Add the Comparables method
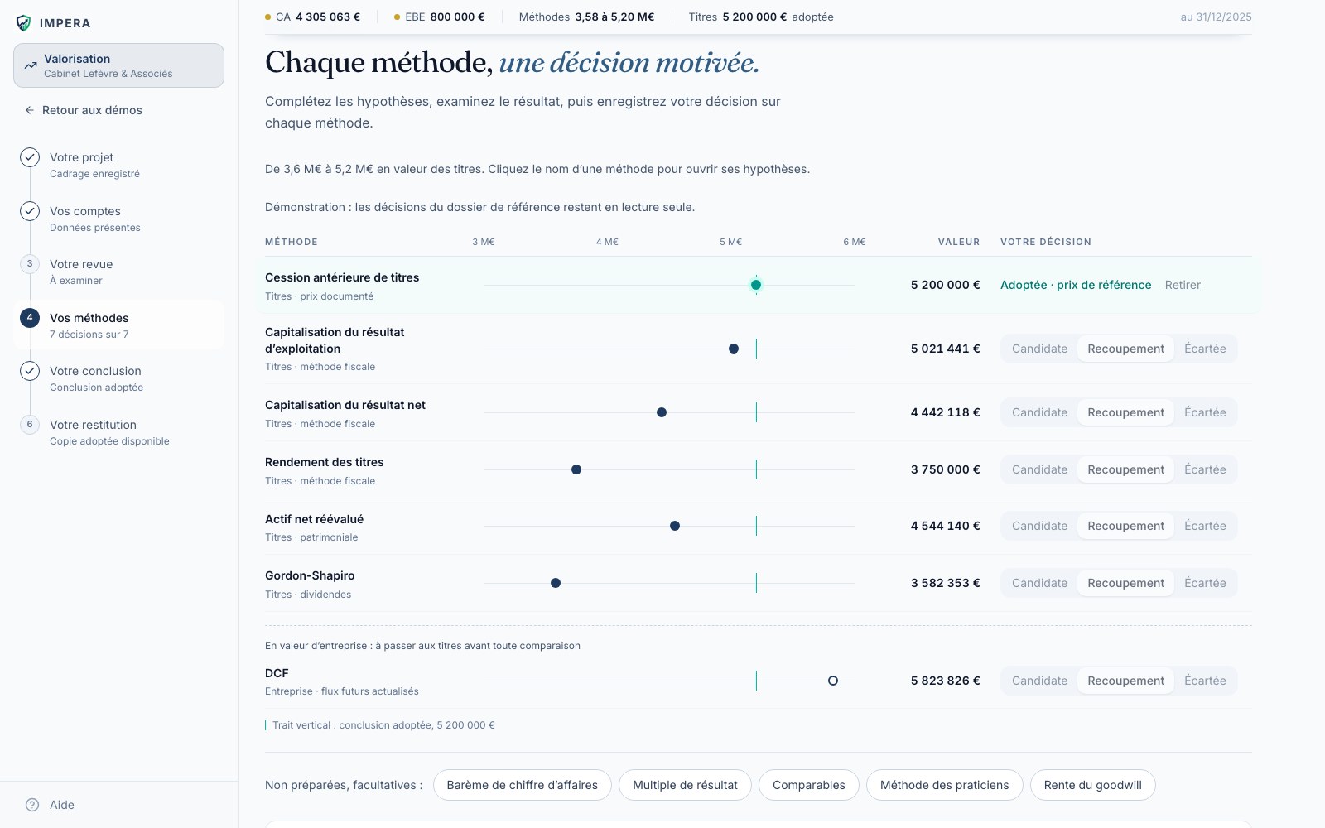The height and width of the screenshot is (828, 1325). click(x=808, y=785)
